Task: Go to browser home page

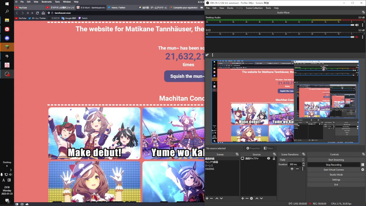Action: pos(43,13)
